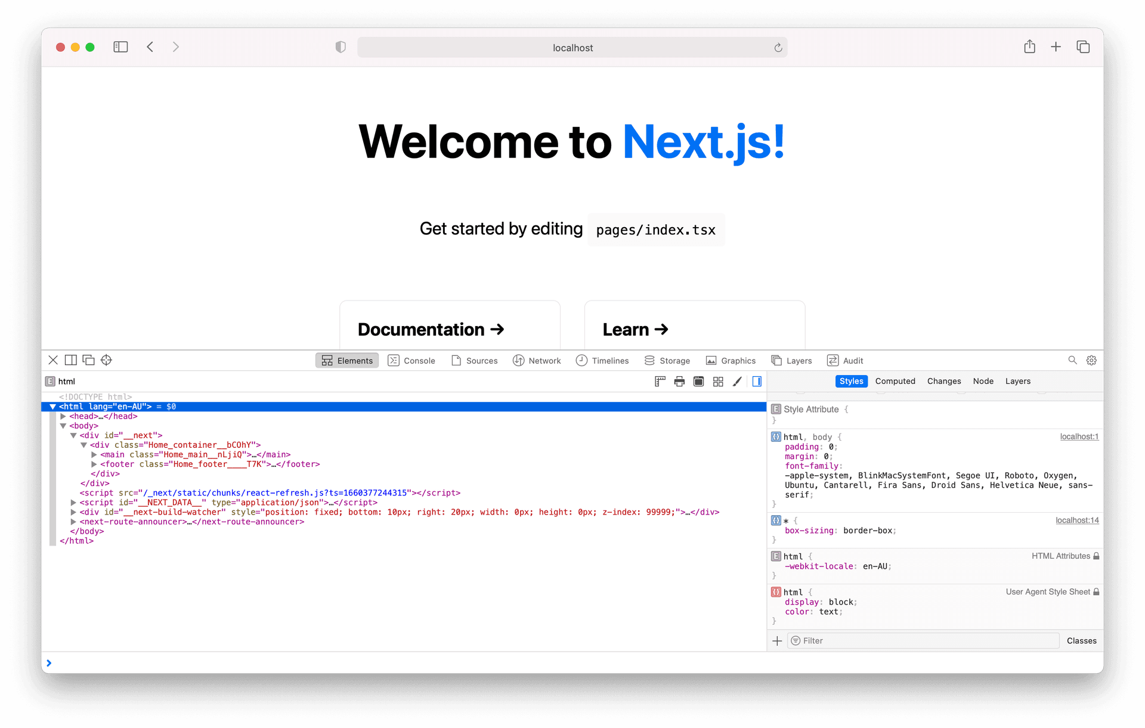Open the search icon in the inspector
The height and width of the screenshot is (728, 1145).
point(1072,360)
